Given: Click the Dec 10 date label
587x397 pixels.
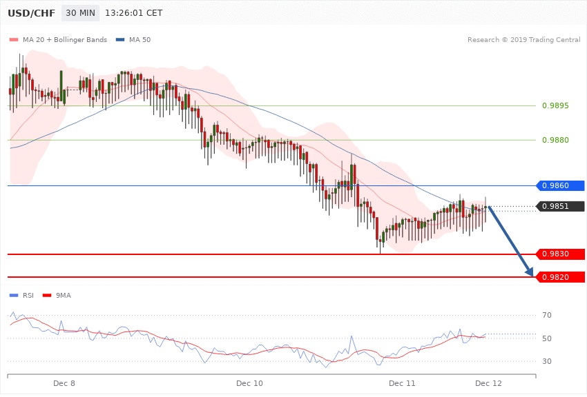Looking at the screenshot, I should coord(249,383).
